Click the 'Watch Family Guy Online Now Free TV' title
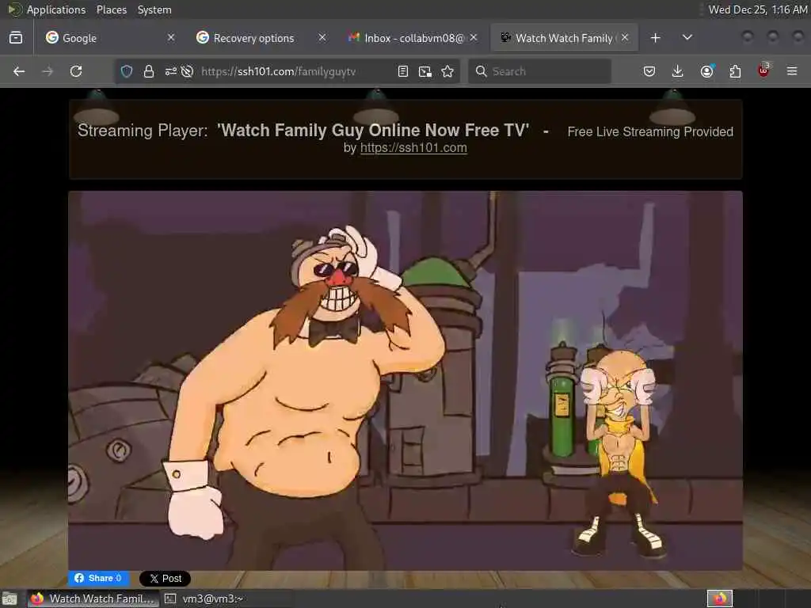Image resolution: width=811 pixels, height=608 pixels. point(373,131)
